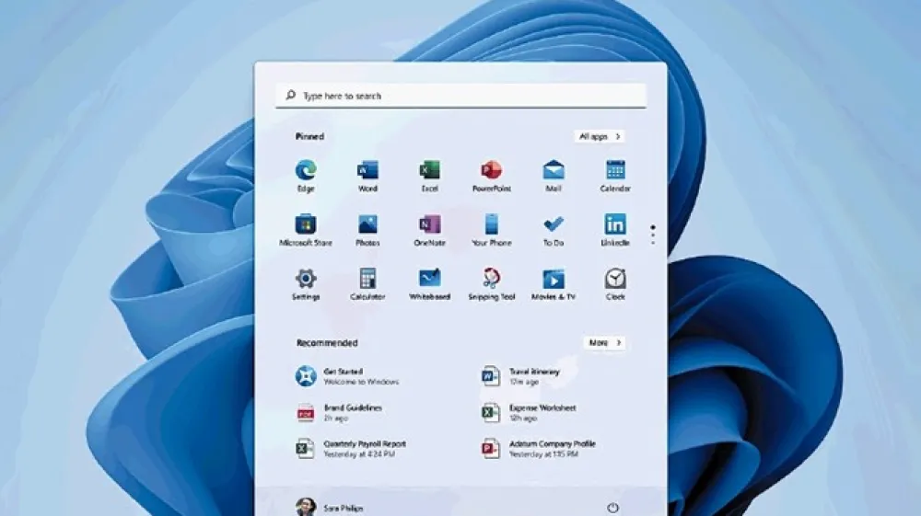
Task: Open Microsoft Store
Action: tap(306, 229)
